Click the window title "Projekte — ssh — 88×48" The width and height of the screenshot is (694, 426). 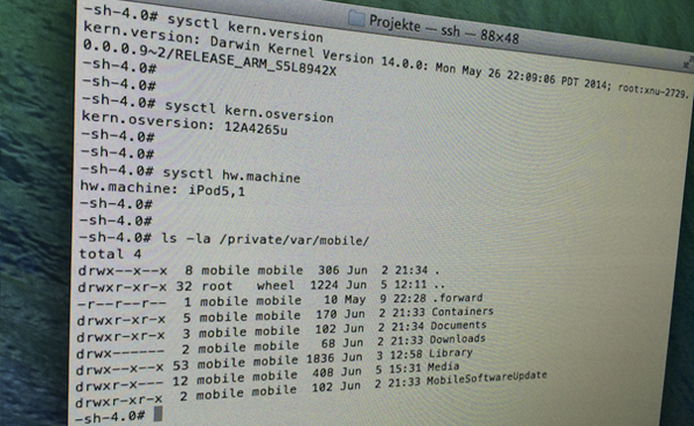(443, 29)
